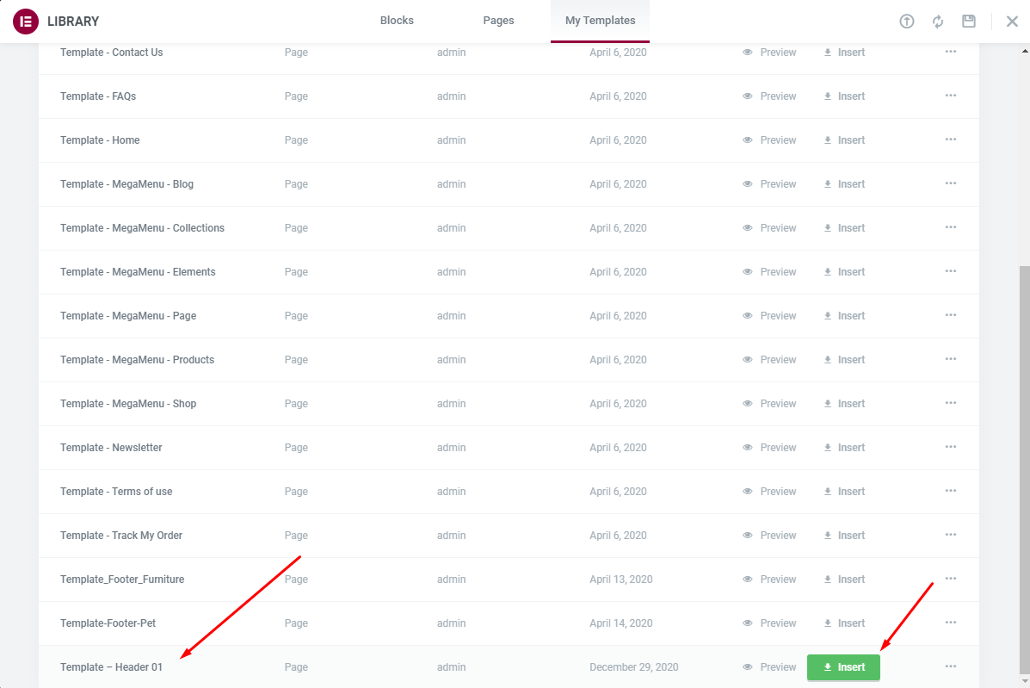Insert Template - MegaMenu - Collections
Viewport: 1030px width, 688px height.
click(844, 228)
